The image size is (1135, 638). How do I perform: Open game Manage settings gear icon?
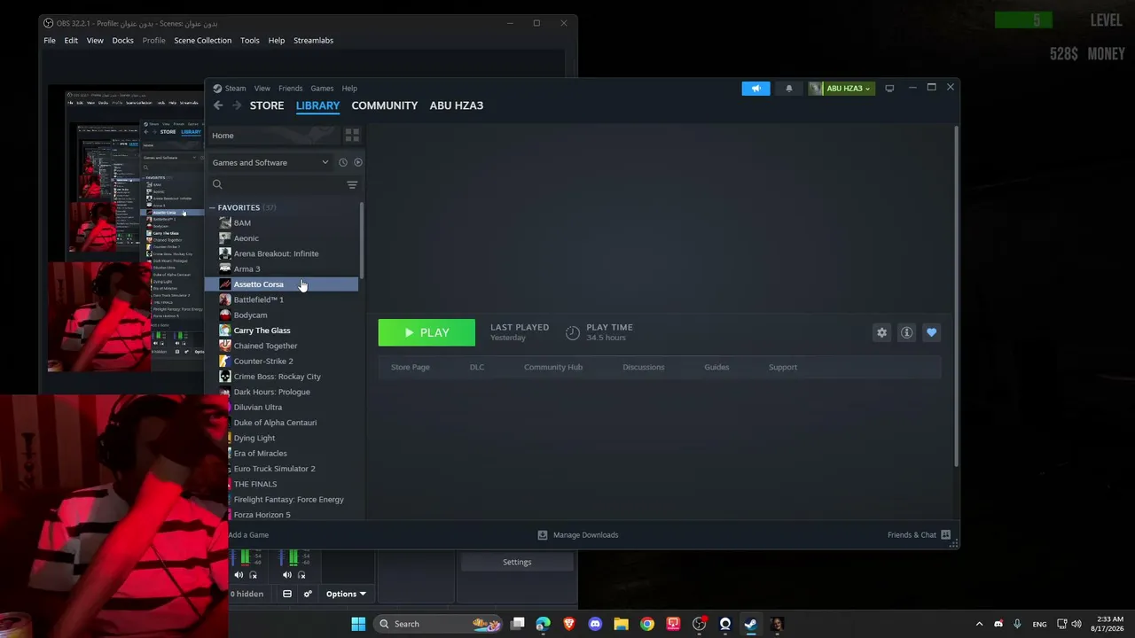(x=881, y=332)
